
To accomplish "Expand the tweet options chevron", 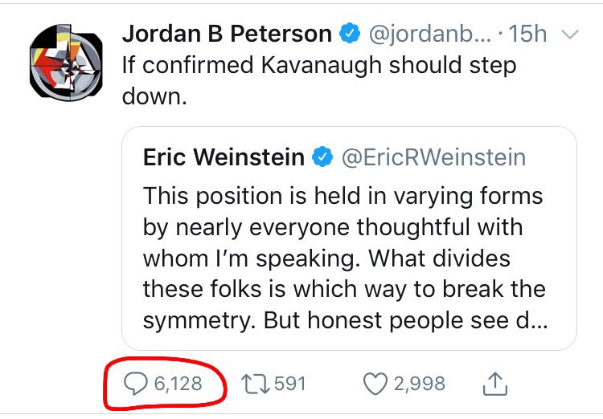I will click(x=570, y=35).
